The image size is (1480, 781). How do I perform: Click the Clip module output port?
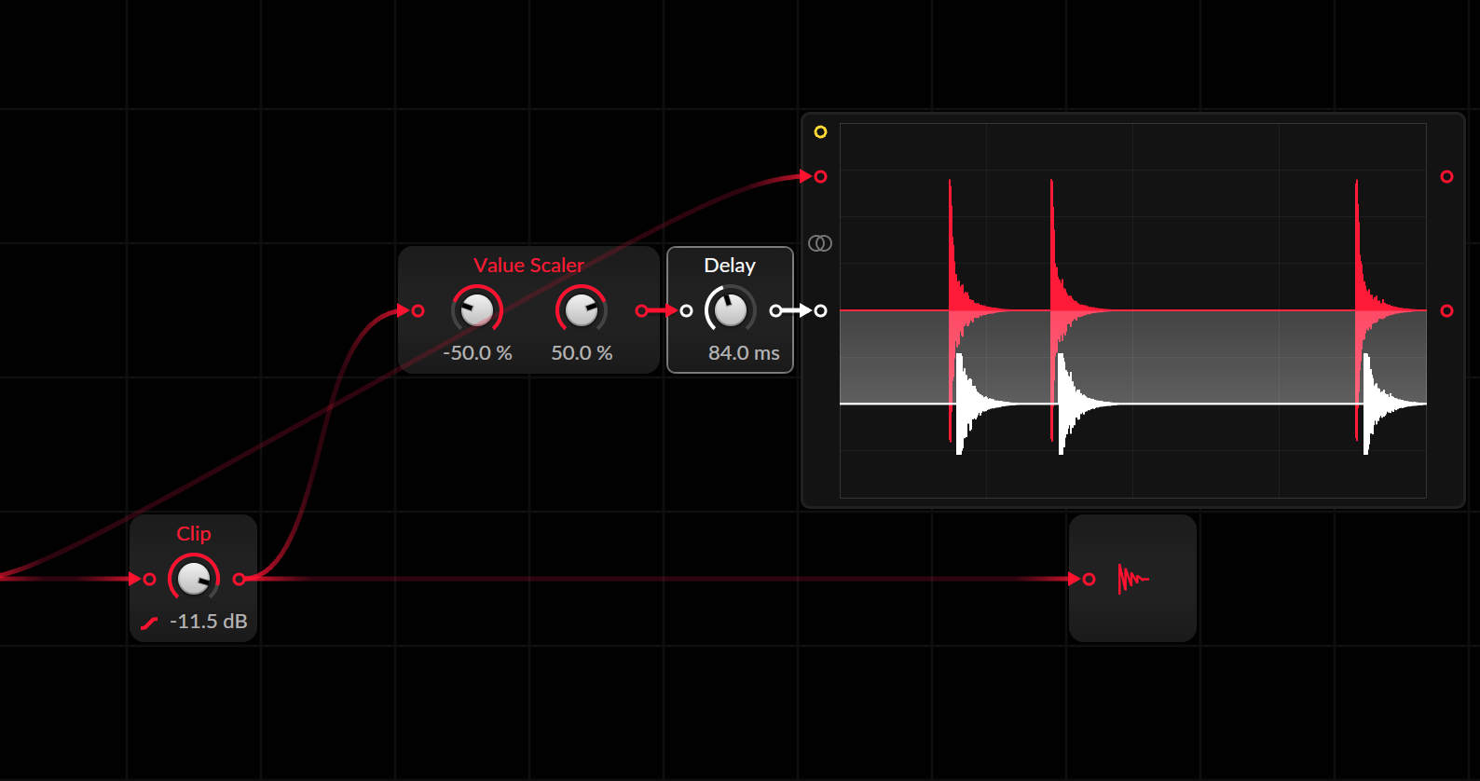239,579
